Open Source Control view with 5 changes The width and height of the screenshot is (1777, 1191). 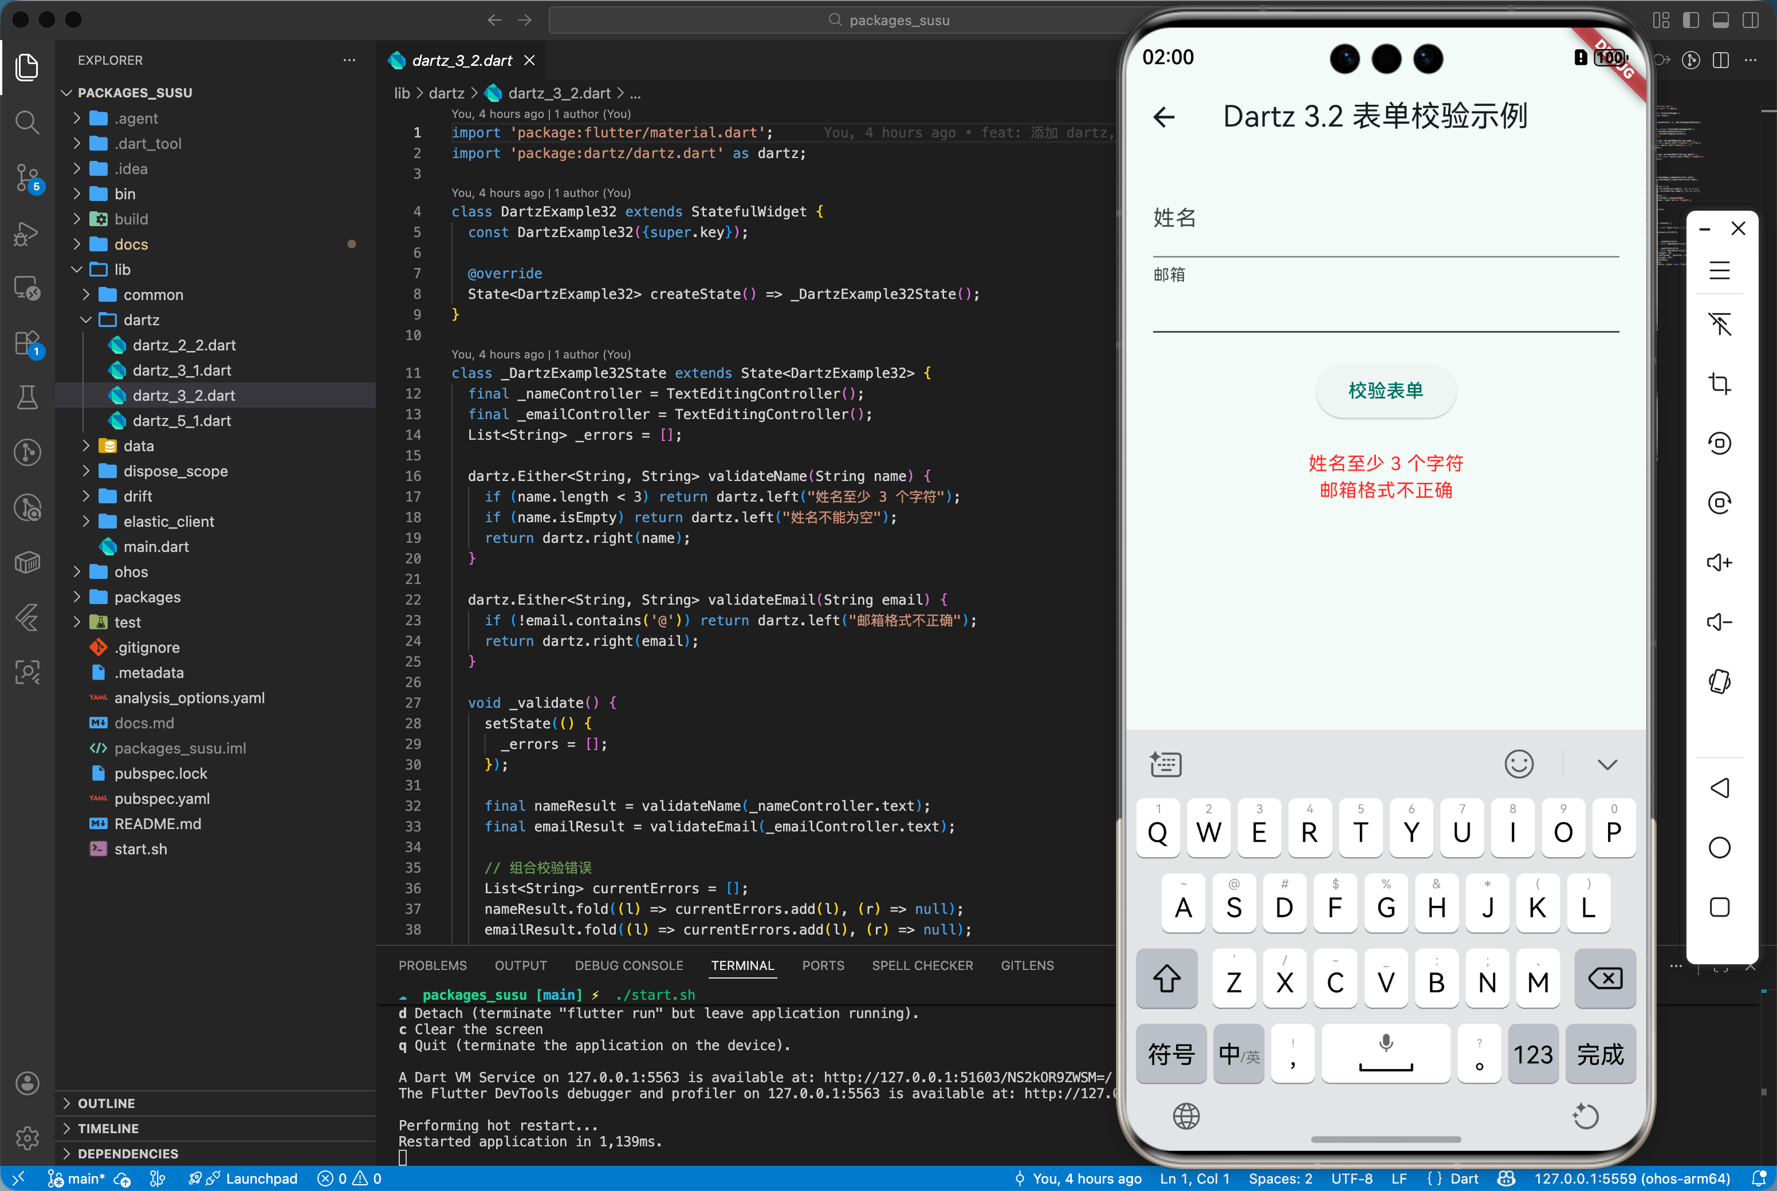(x=27, y=178)
